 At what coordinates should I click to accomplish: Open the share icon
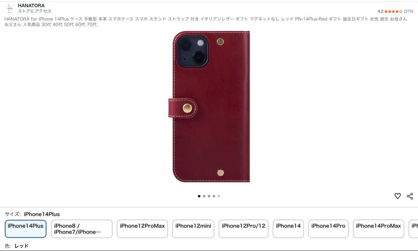tap(410, 196)
